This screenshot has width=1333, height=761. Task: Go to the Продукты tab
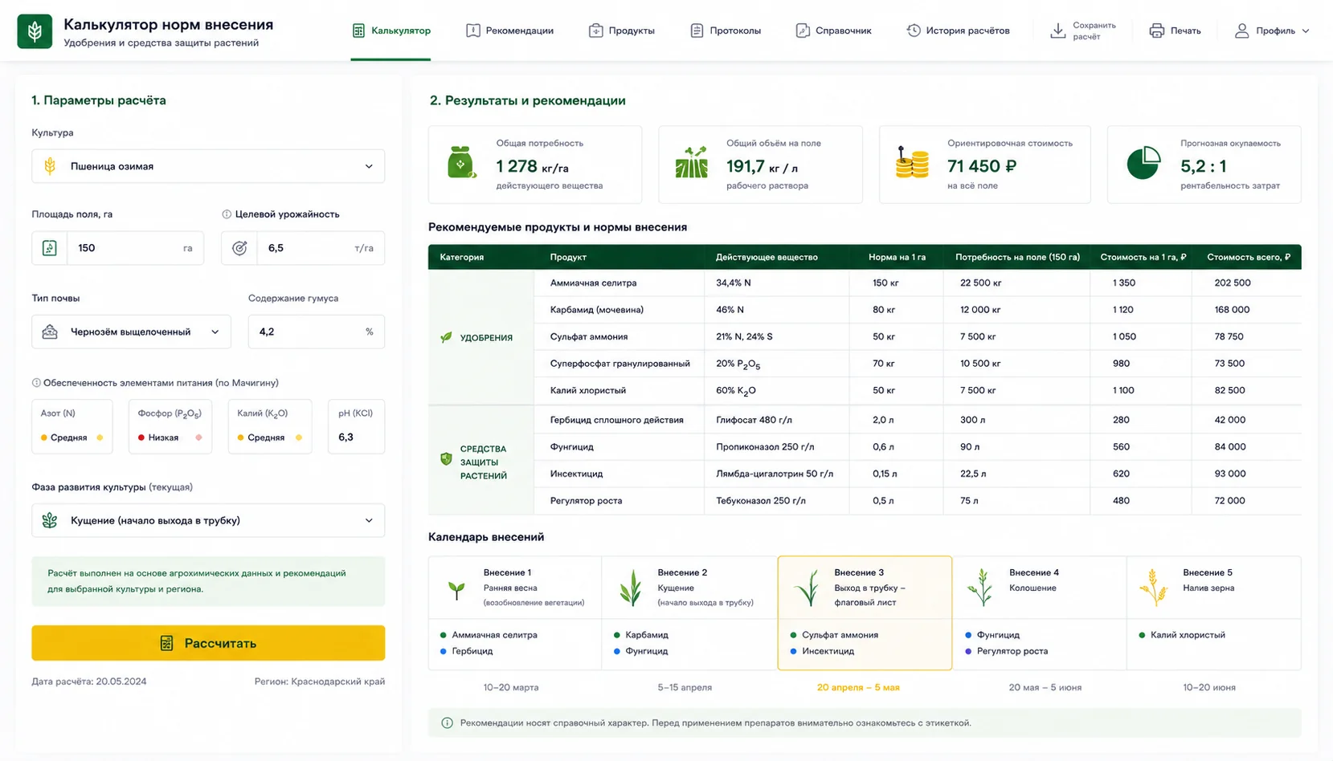click(622, 31)
